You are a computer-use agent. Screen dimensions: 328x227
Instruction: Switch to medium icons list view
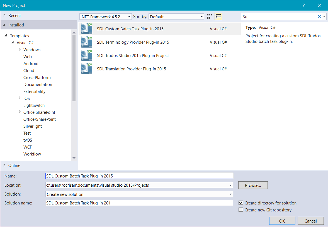[x=218, y=16]
